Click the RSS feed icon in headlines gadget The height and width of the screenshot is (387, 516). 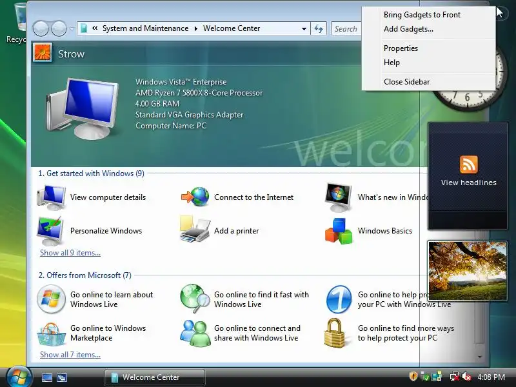[469, 164]
